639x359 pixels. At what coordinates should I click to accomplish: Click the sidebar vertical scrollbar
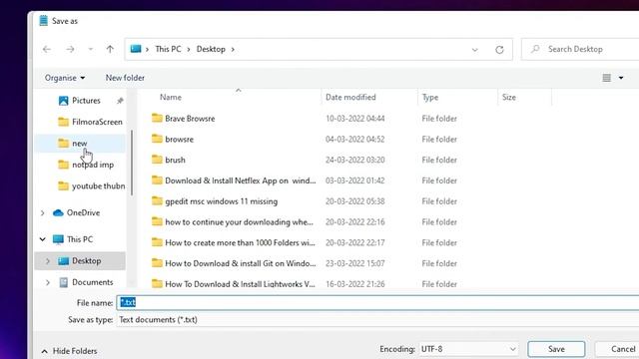coord(132,163)
